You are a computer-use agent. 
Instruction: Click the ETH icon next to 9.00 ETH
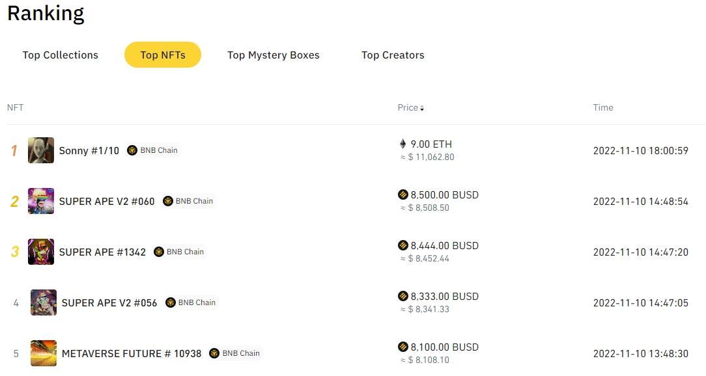(402, 144)
